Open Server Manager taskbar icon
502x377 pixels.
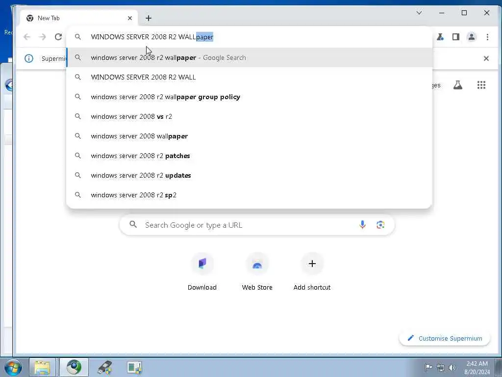[134, 367]
